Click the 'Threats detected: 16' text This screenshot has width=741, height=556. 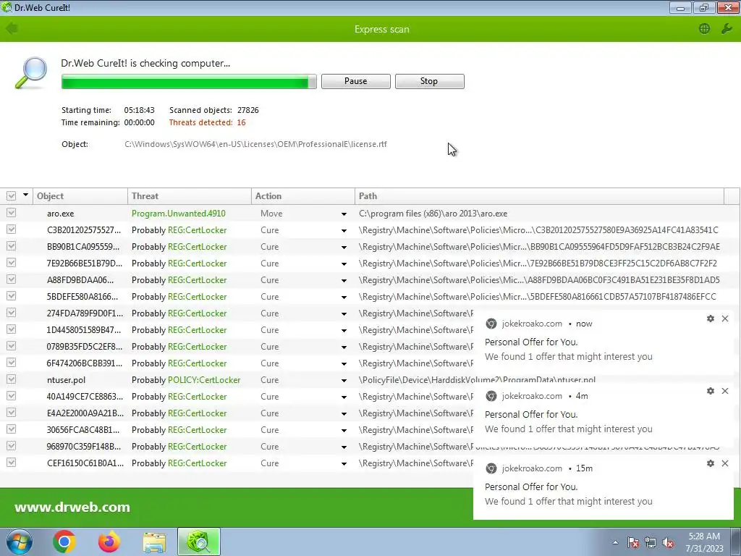click(208, 122)
